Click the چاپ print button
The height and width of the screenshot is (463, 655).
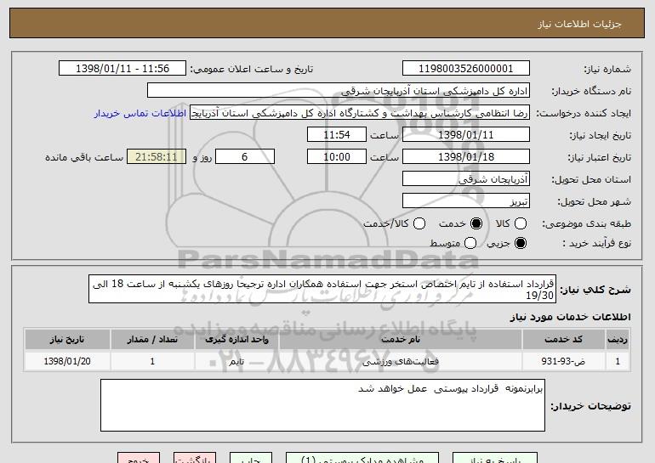(251, 458)
